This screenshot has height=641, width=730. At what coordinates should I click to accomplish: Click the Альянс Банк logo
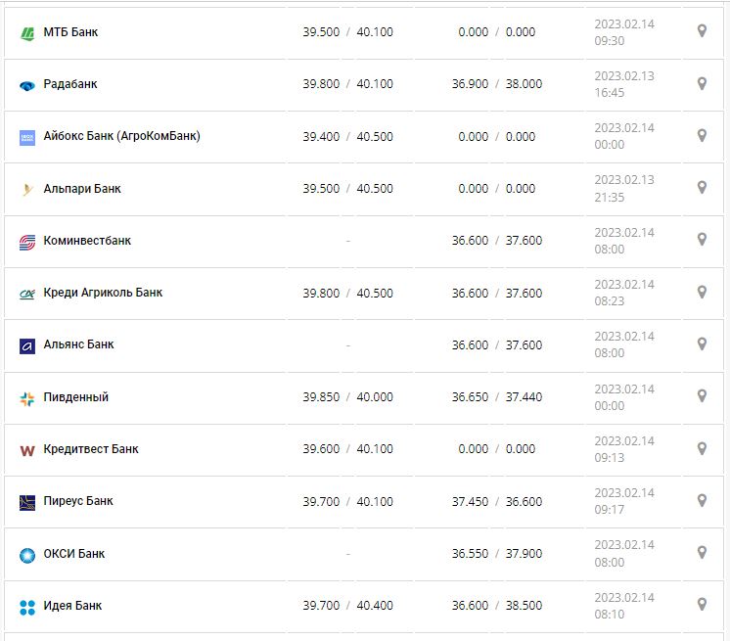coord(27,345)
